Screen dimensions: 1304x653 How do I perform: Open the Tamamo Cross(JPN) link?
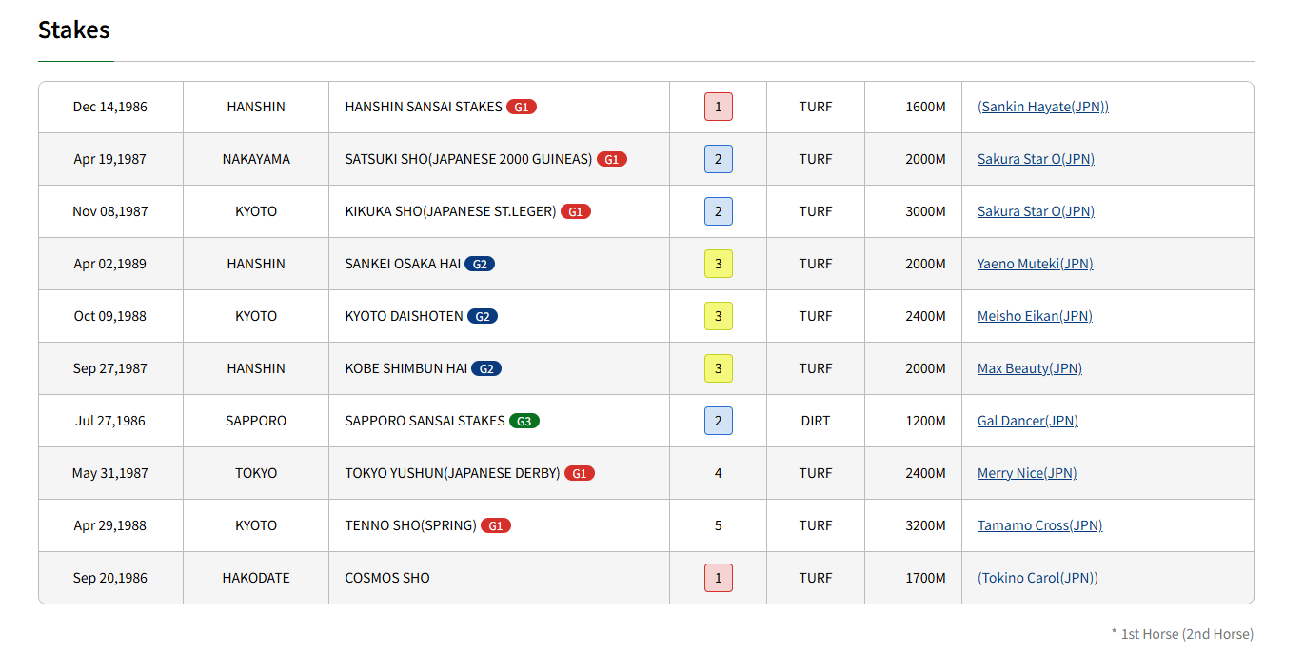point(1040,525)
